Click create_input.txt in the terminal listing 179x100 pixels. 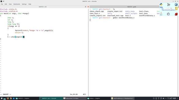[x=115, y=11]
